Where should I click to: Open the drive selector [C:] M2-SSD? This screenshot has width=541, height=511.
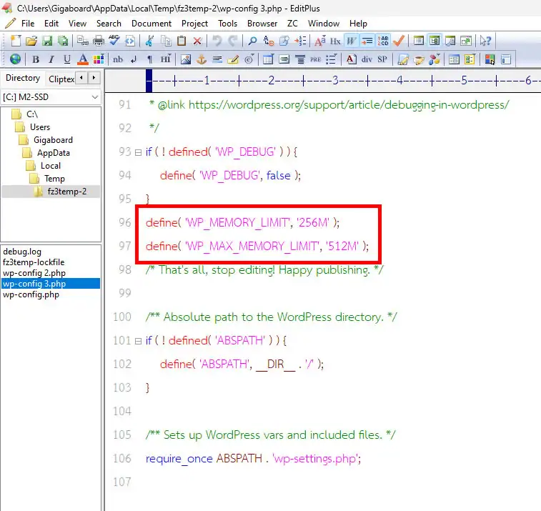tap(51, 97)
